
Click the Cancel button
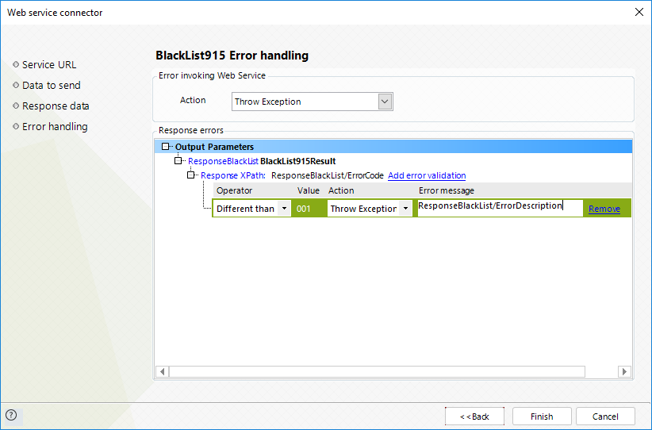click(x=605, y=417)
